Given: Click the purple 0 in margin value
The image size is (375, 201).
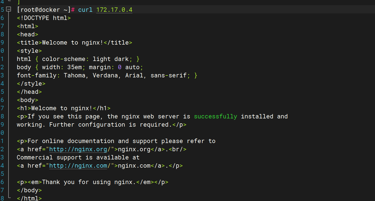Looking at the screenshot, I should click(120, 67).
